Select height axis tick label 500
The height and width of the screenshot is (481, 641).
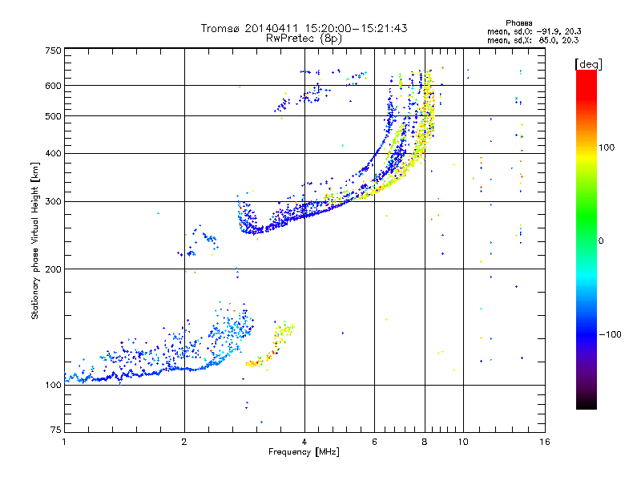click(x=53, y=116)
